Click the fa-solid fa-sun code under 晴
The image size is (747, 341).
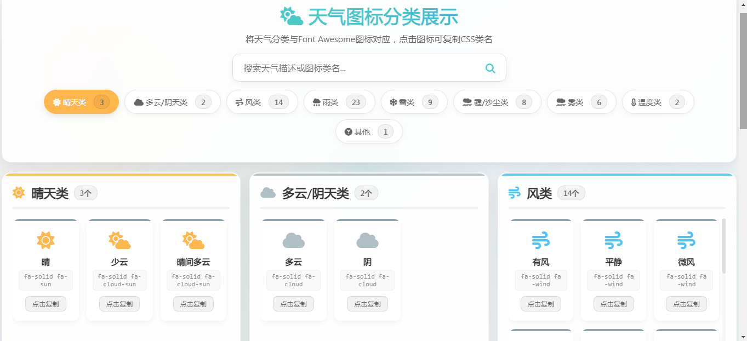coord(45,280)
